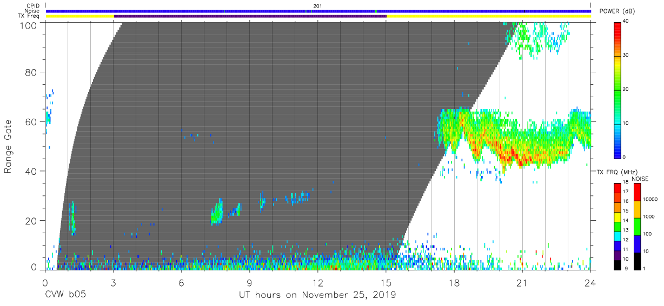Click the blue Noise strip above the plot

click(x=318, y=11)
